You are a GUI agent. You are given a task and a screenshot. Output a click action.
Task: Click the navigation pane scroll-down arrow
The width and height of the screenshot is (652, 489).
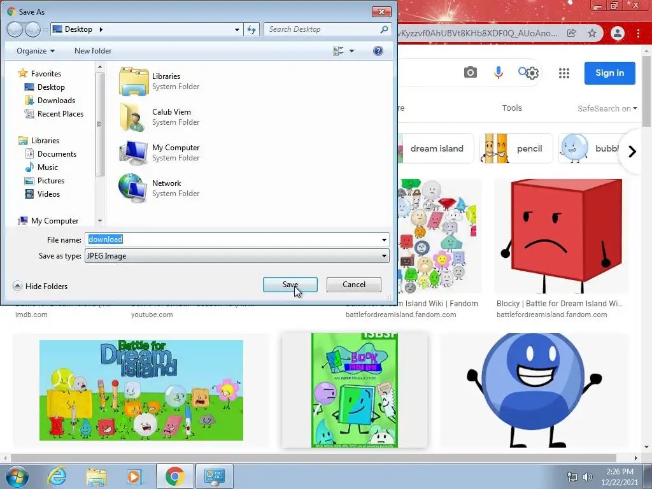(x=100, y=221)
